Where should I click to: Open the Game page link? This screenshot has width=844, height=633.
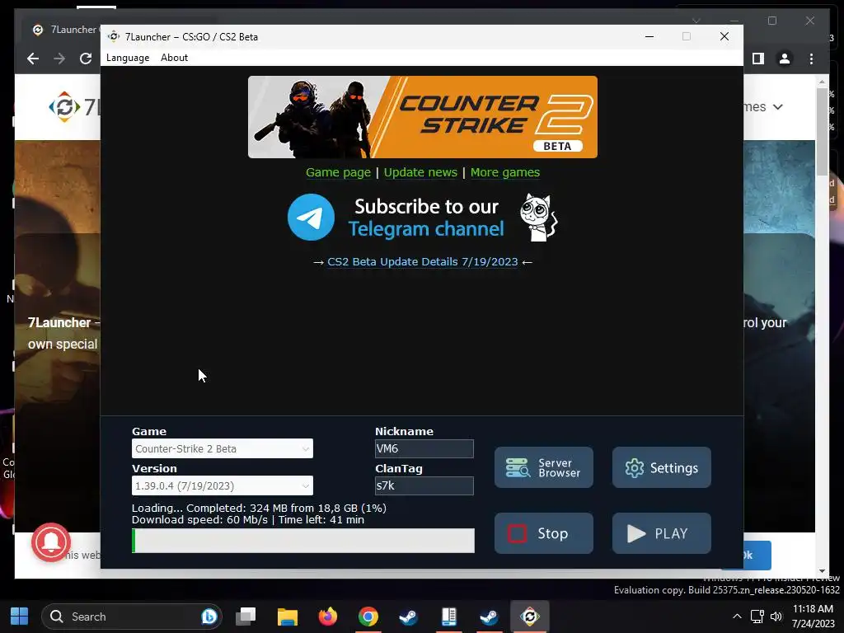point(338,172)
